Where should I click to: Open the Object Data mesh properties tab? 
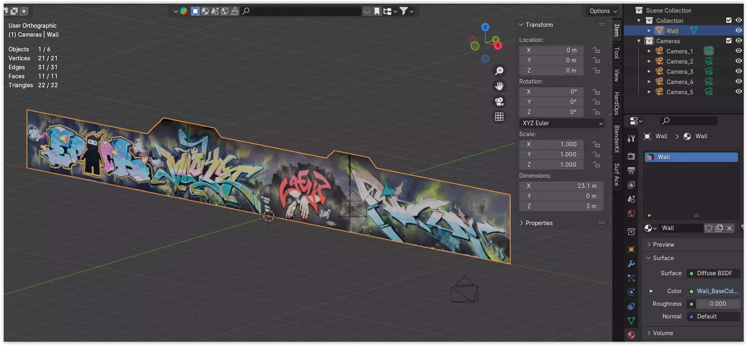click(631, 321)
